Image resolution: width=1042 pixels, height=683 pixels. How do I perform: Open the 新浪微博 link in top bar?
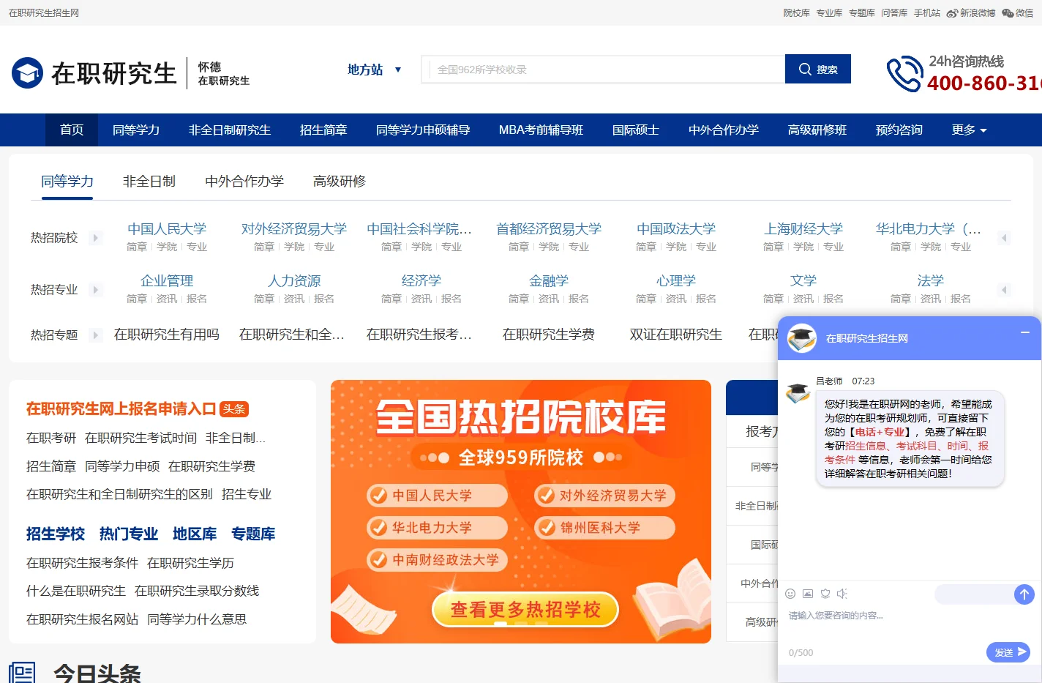point(971,13)
